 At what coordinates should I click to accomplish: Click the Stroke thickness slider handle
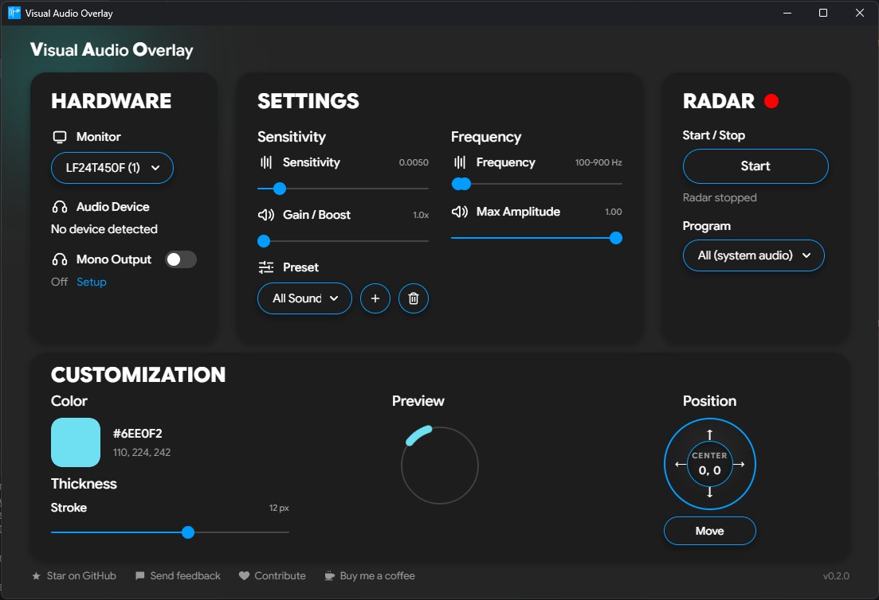point(188,532)
